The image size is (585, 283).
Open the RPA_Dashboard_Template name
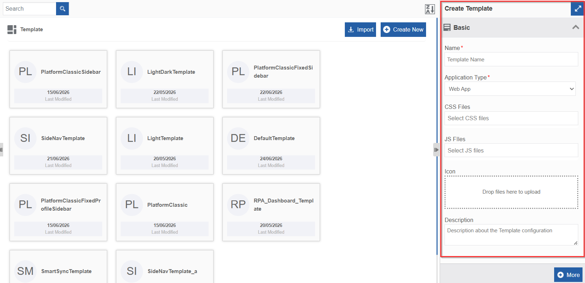pos(283,205)
